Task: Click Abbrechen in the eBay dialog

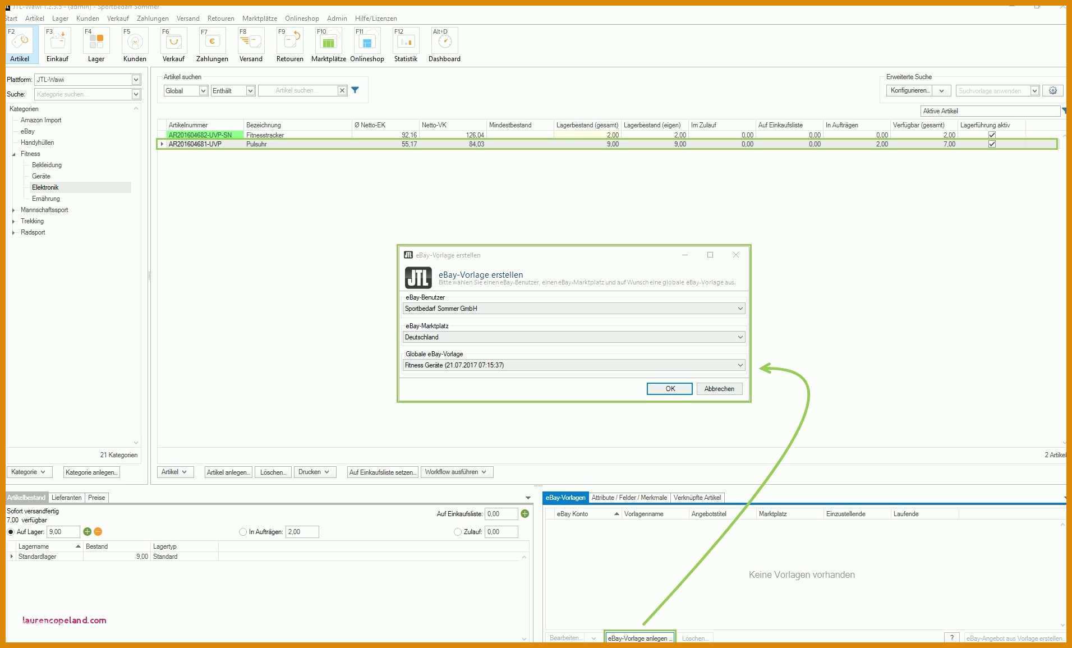Action: pyautogui.click(x=719, y=389)
